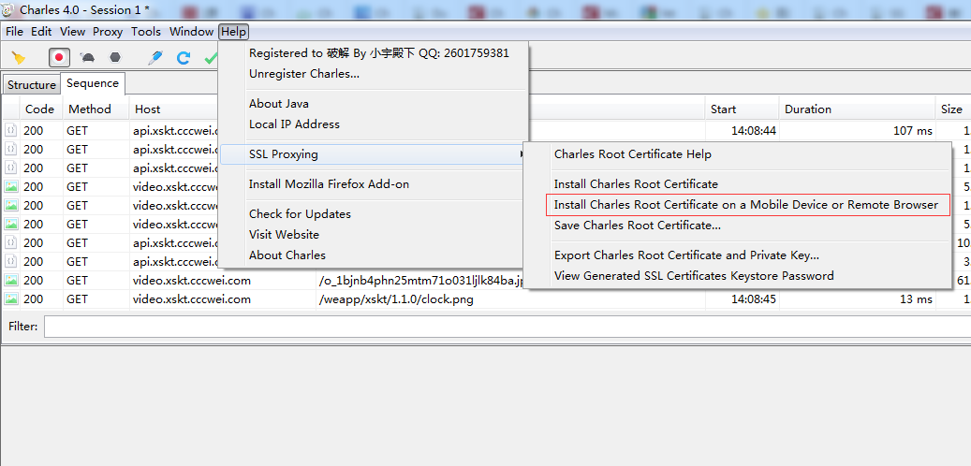Toggle the red Record button
This screenshot has height=466, width=971.
coord(59,58)
